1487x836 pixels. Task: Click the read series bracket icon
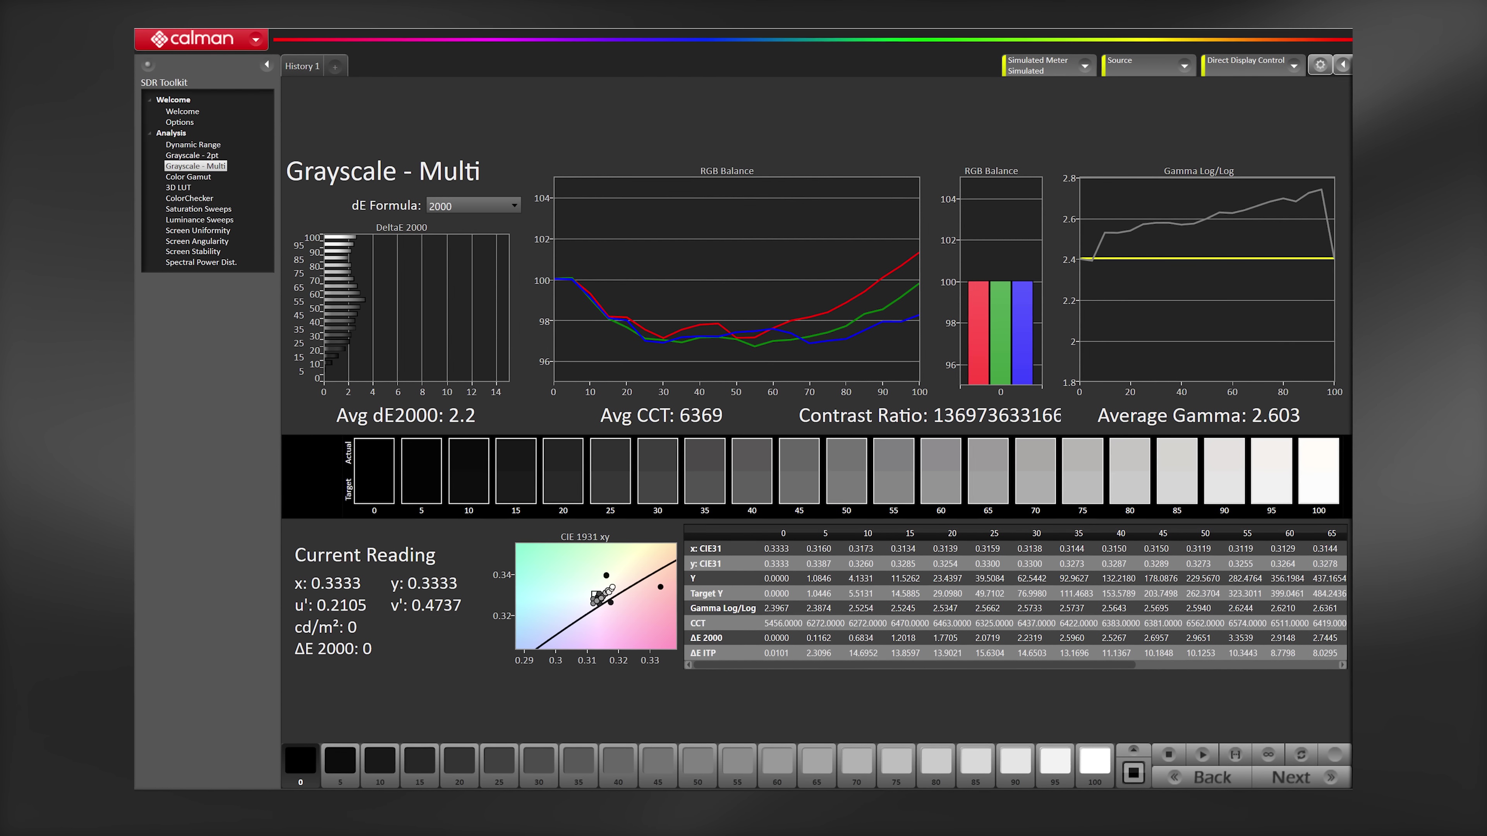1235,754
